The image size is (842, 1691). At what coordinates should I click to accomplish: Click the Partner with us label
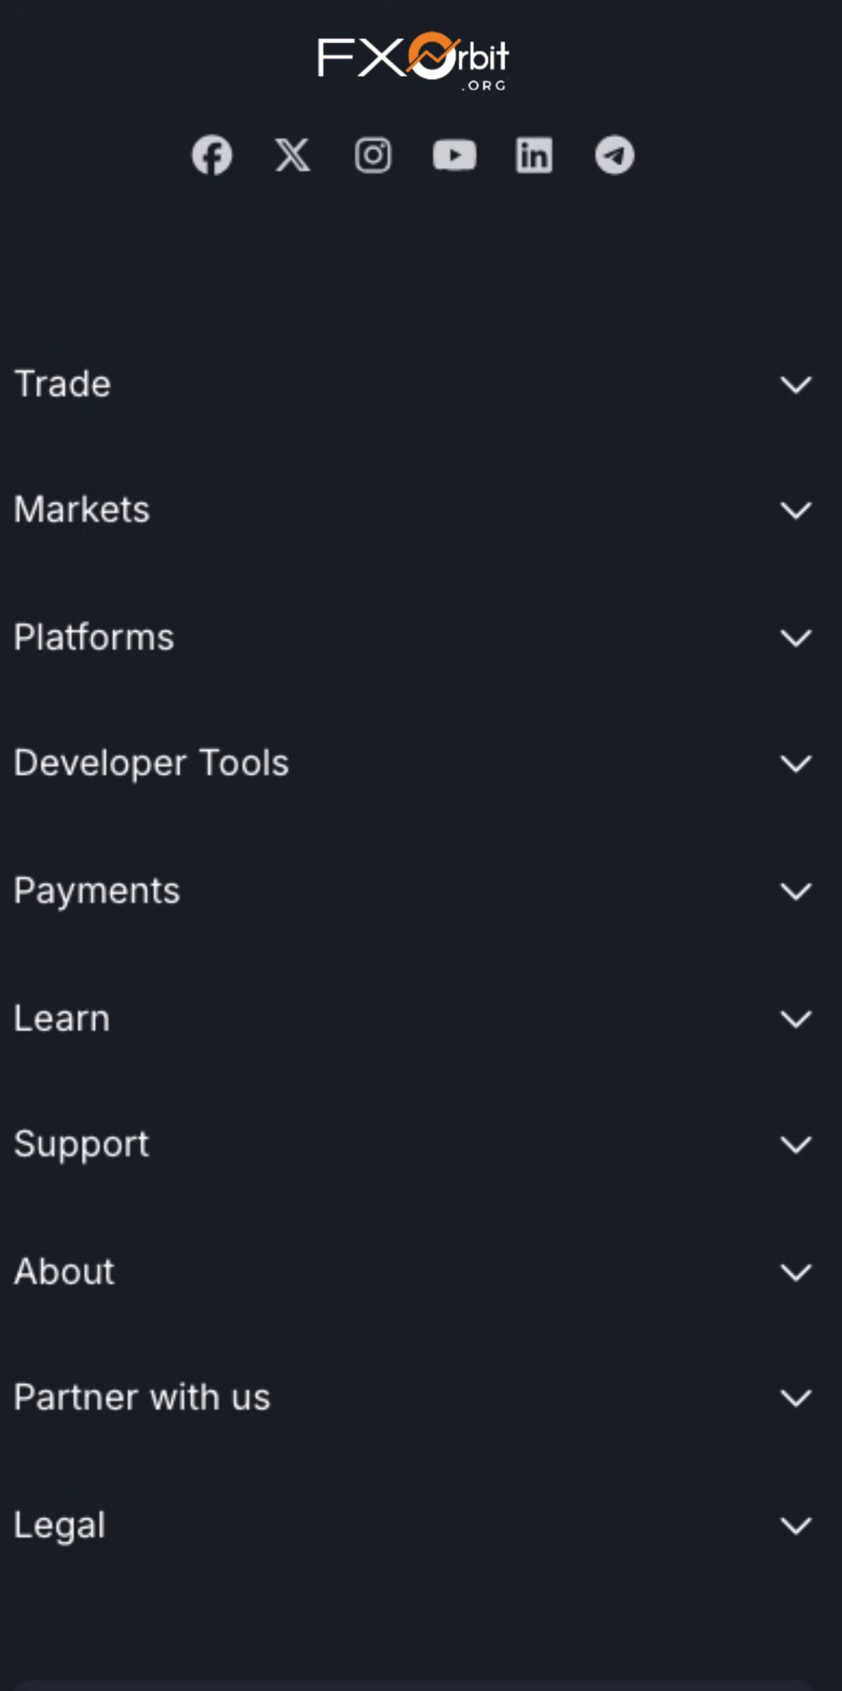(142, 1398)
